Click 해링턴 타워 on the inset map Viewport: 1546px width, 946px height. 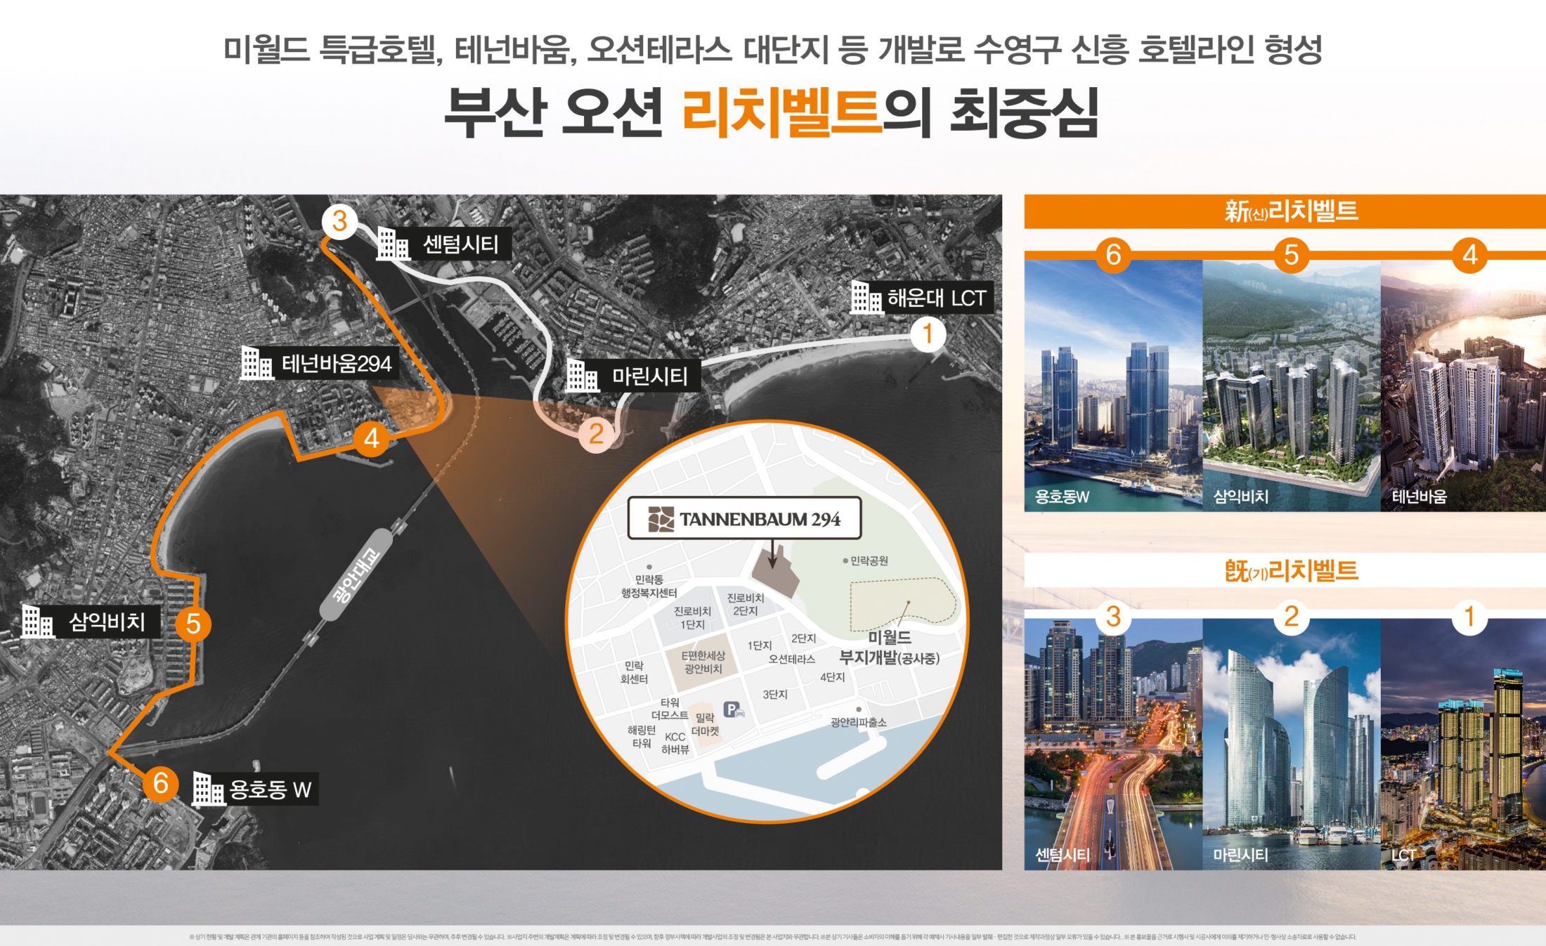(642, 737)
